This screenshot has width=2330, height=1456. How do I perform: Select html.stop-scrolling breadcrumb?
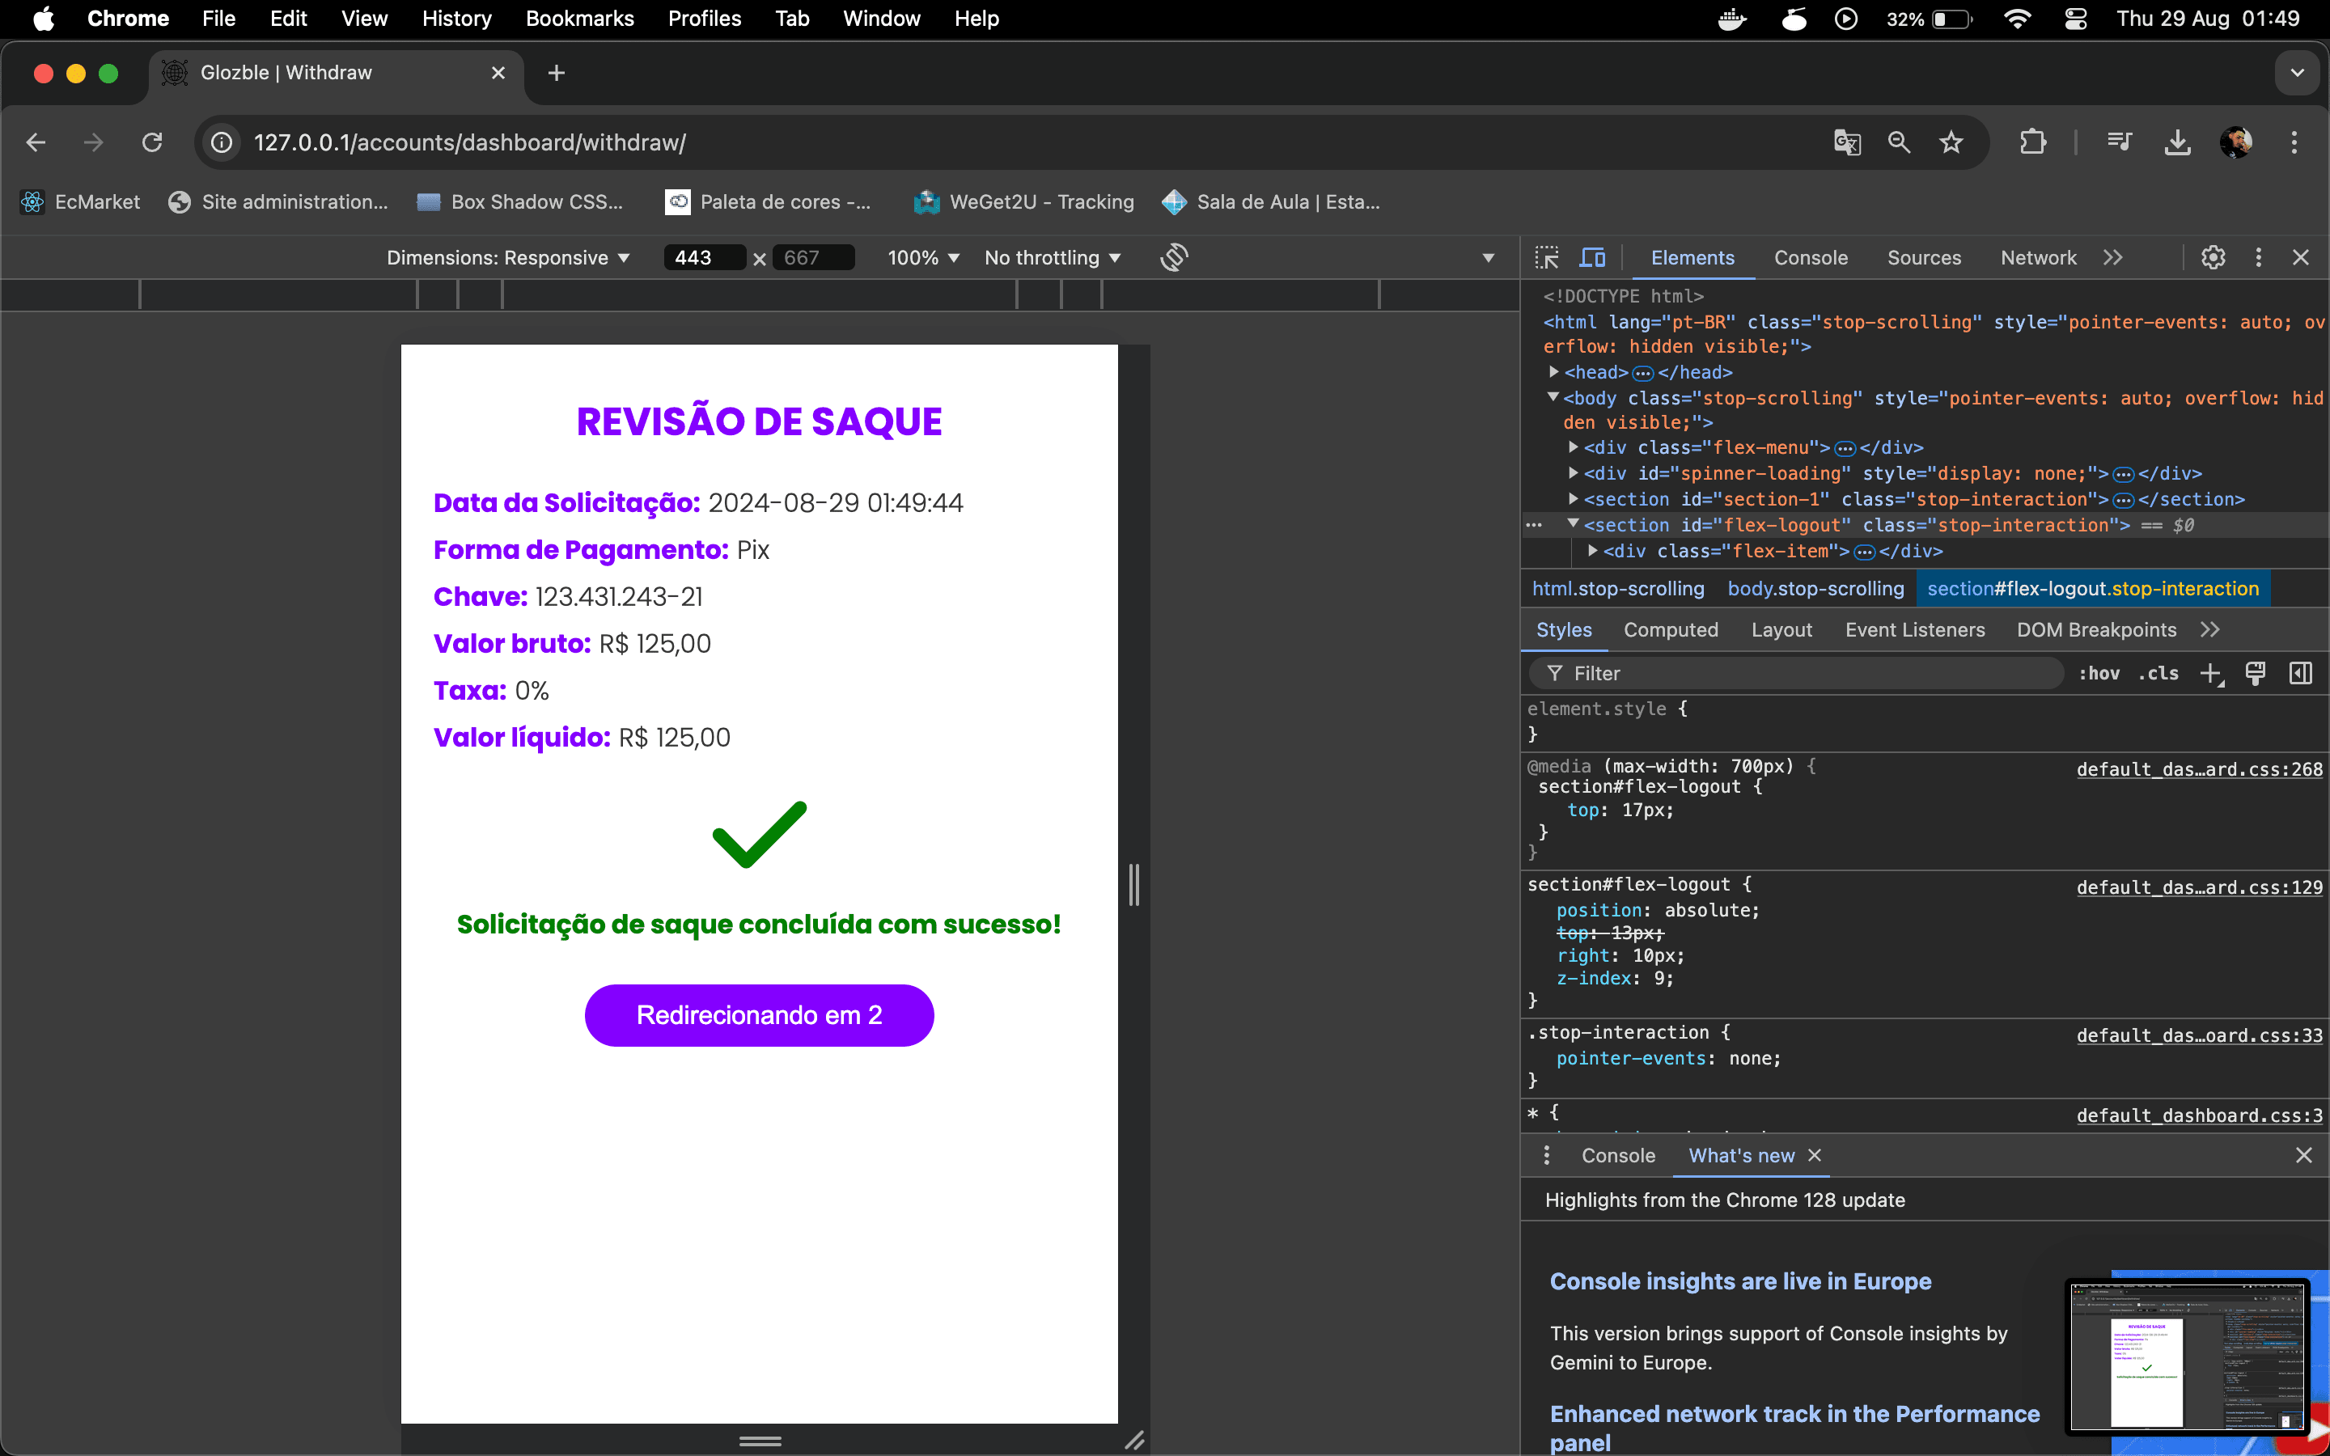pyautogui.click(x=1617, y=588)
